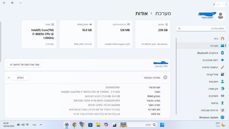Collapse the device specifications section chevron
Viewport: 229px width, 129px height.
coord(9,78)
